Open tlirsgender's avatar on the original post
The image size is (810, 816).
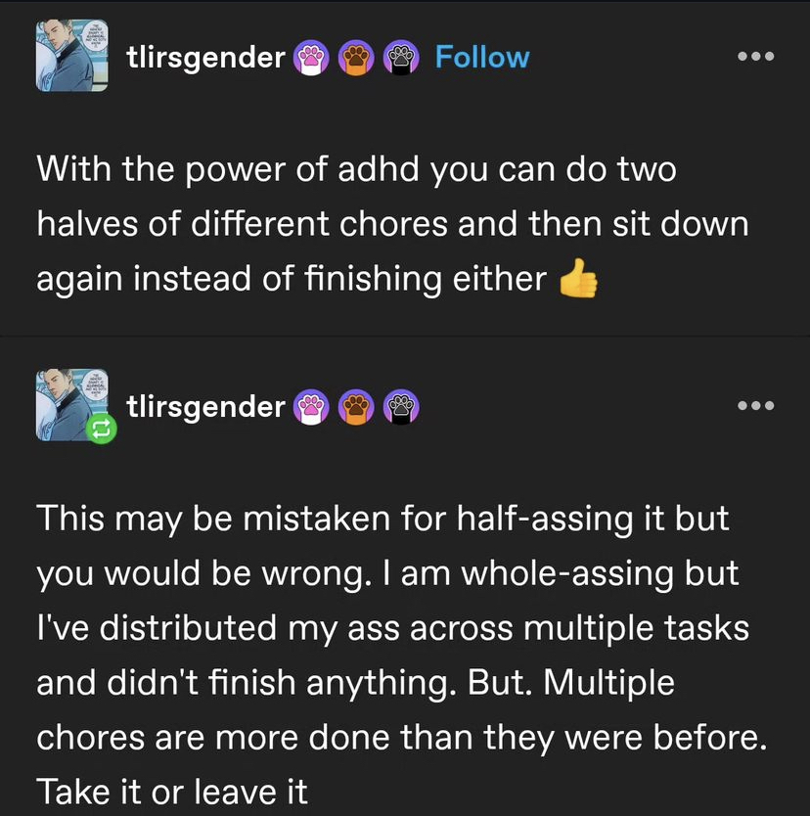point(73,57)
